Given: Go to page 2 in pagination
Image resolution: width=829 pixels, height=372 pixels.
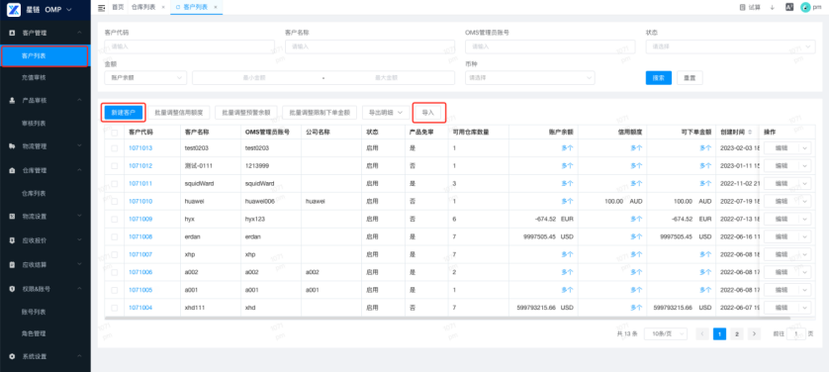Looking at the screenshot, I should (x=736, y=334).
